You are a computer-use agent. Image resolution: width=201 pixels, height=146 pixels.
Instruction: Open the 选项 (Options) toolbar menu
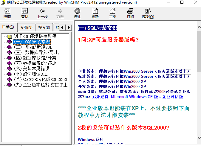tap(148, 13)
